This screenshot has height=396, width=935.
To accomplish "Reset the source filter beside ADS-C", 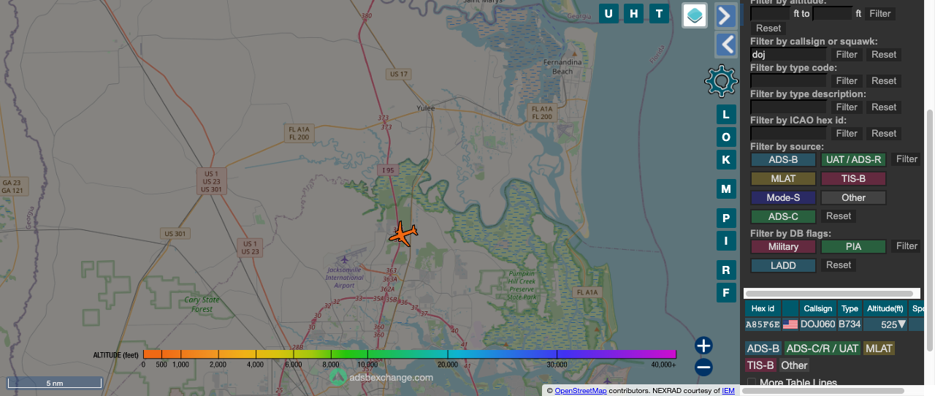I will click(x=839, y=216).
